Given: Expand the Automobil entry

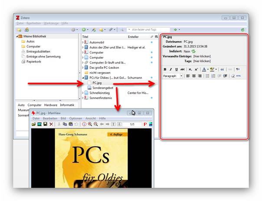Looking at the screenshot, I should [x=83, y=42].
